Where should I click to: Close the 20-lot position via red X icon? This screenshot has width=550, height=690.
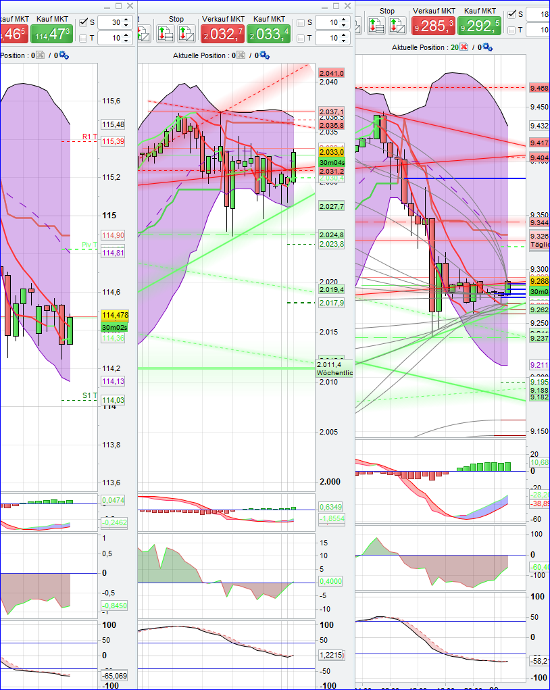click(x=464, y=47)
